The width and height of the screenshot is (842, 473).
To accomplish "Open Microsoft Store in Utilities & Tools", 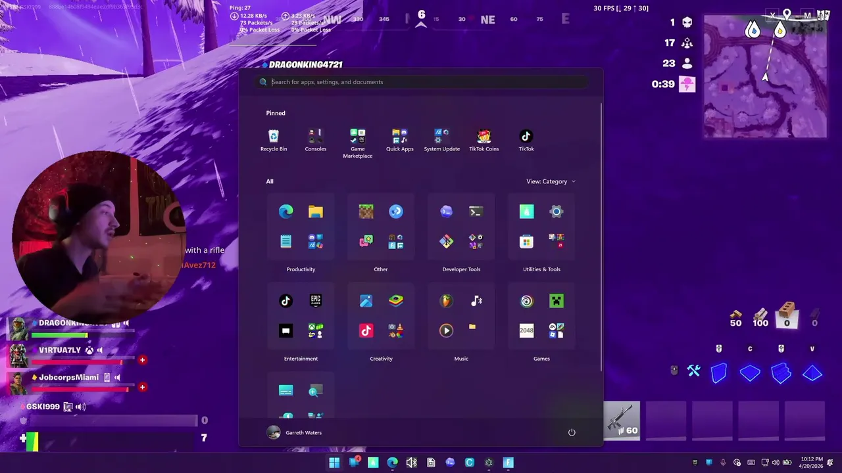I will click(x=526, y=241).
